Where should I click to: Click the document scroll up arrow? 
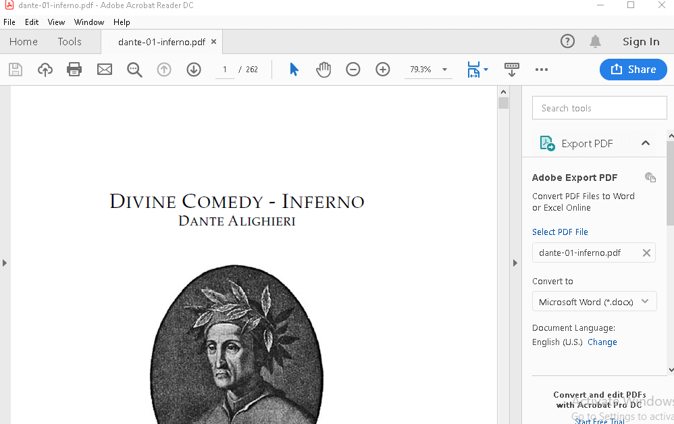pos(503,92)
